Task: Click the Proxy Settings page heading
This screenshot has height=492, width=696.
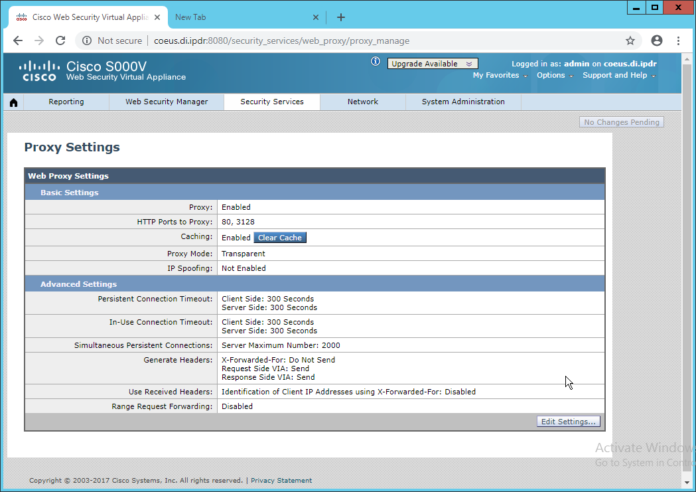Action: pos(72,147)
